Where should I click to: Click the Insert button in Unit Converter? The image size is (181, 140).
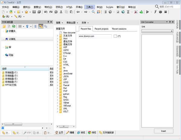point(164,131)
